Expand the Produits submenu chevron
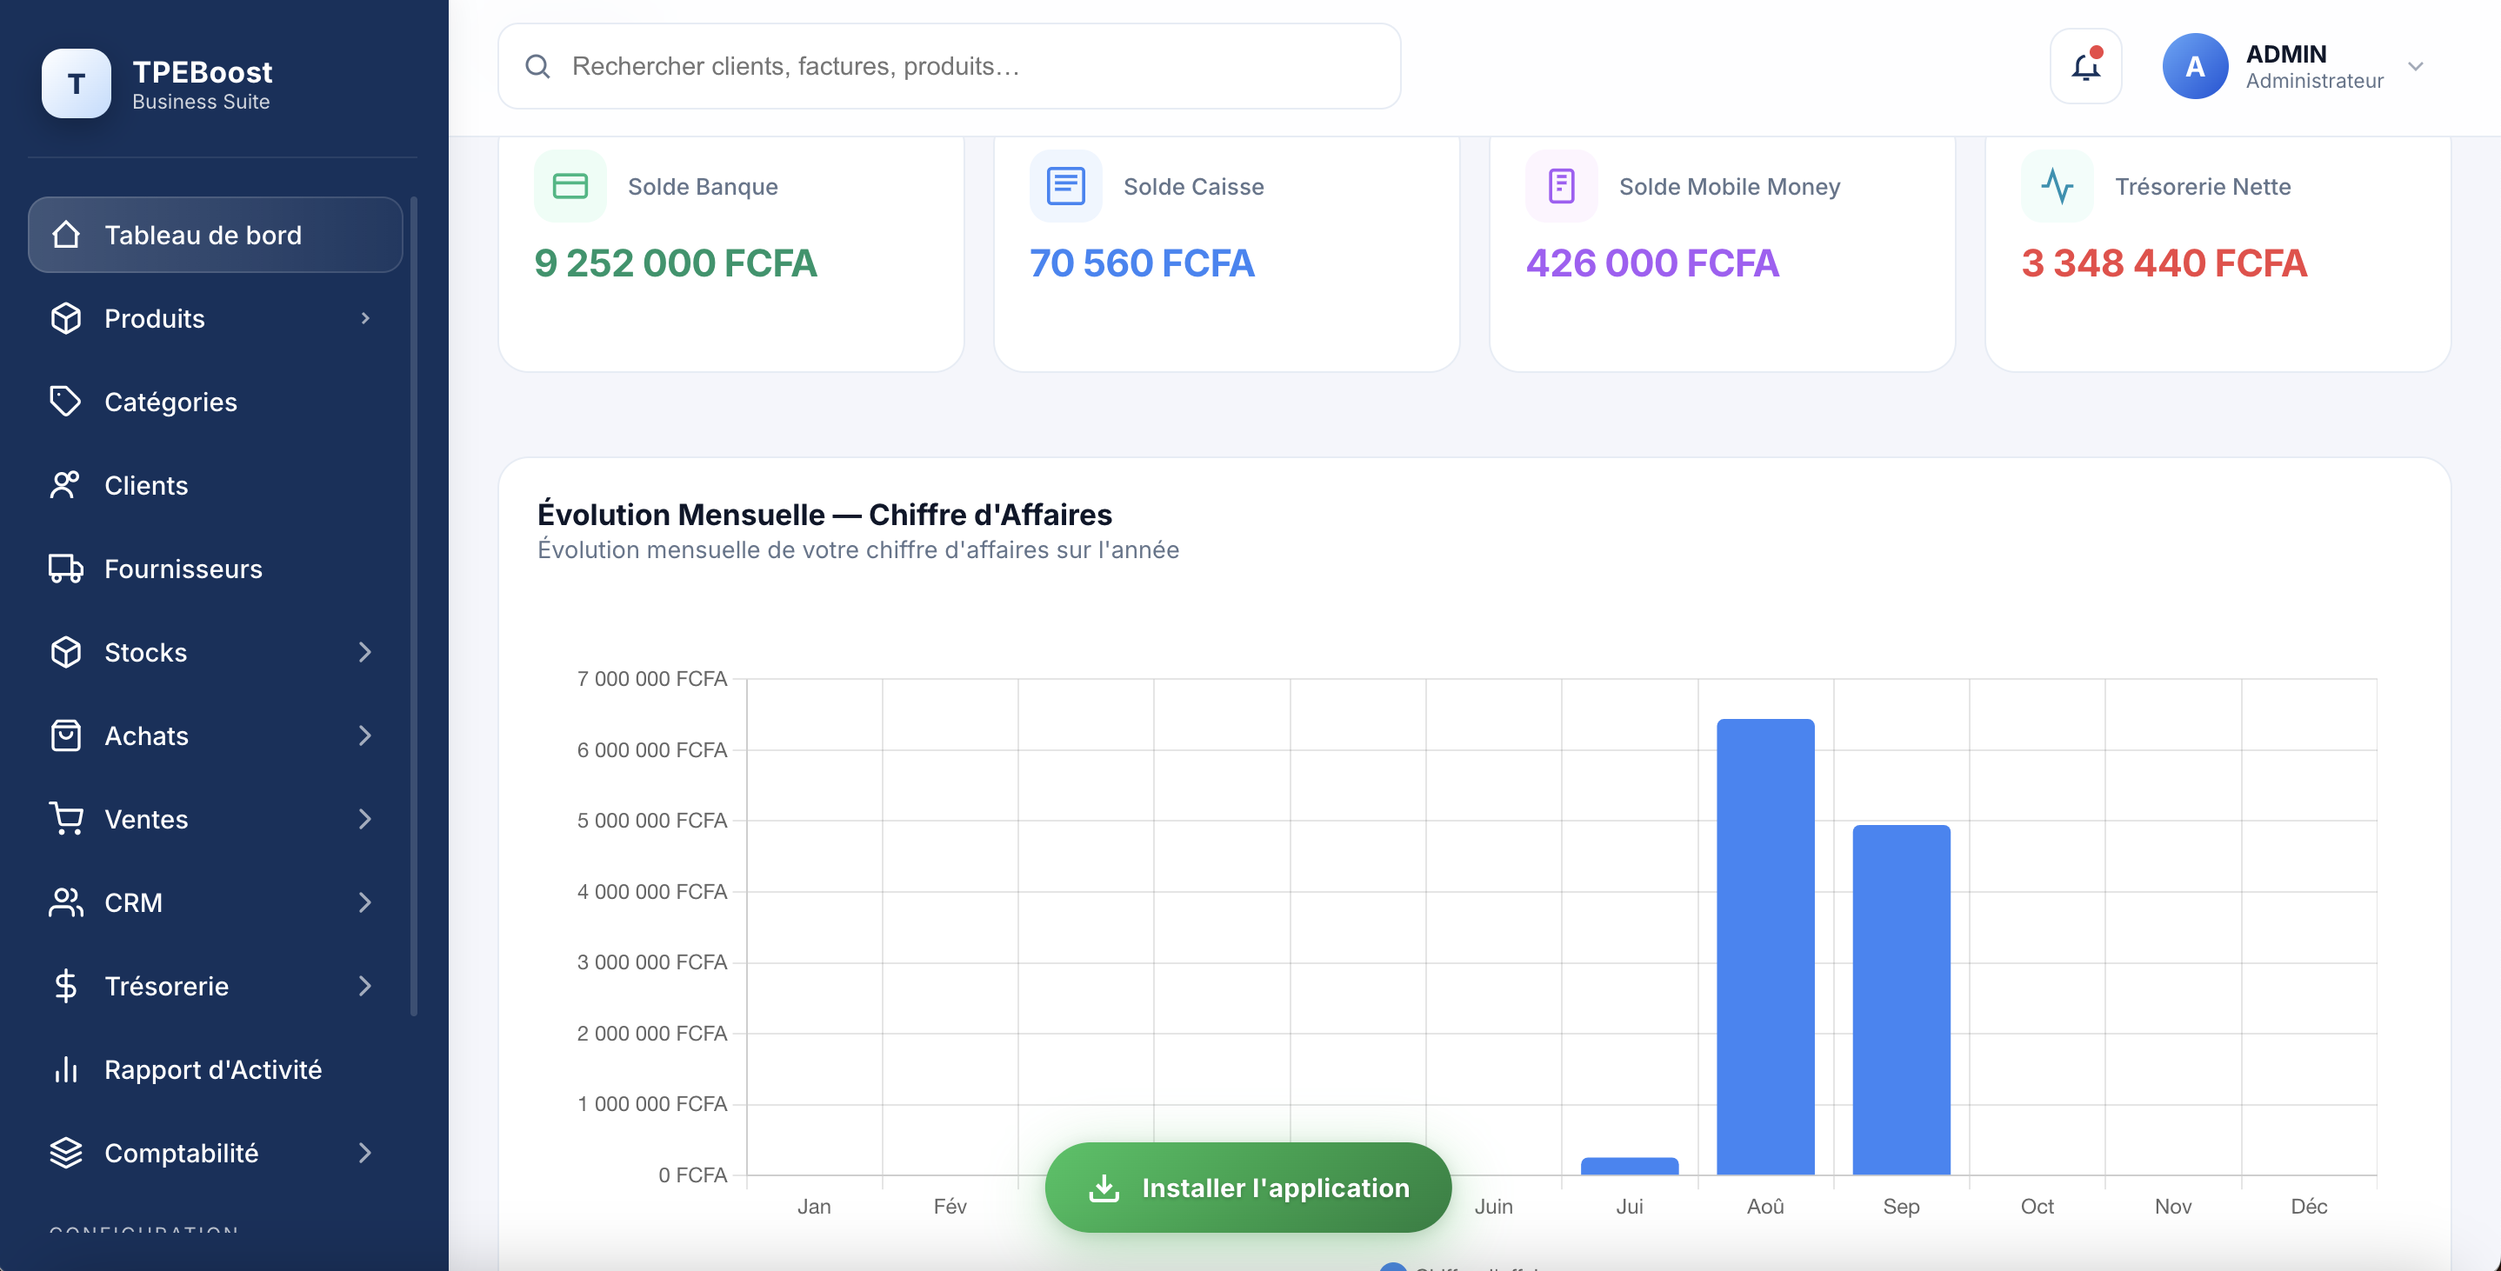This screenshot has width=2501, height=1271. 365,318
